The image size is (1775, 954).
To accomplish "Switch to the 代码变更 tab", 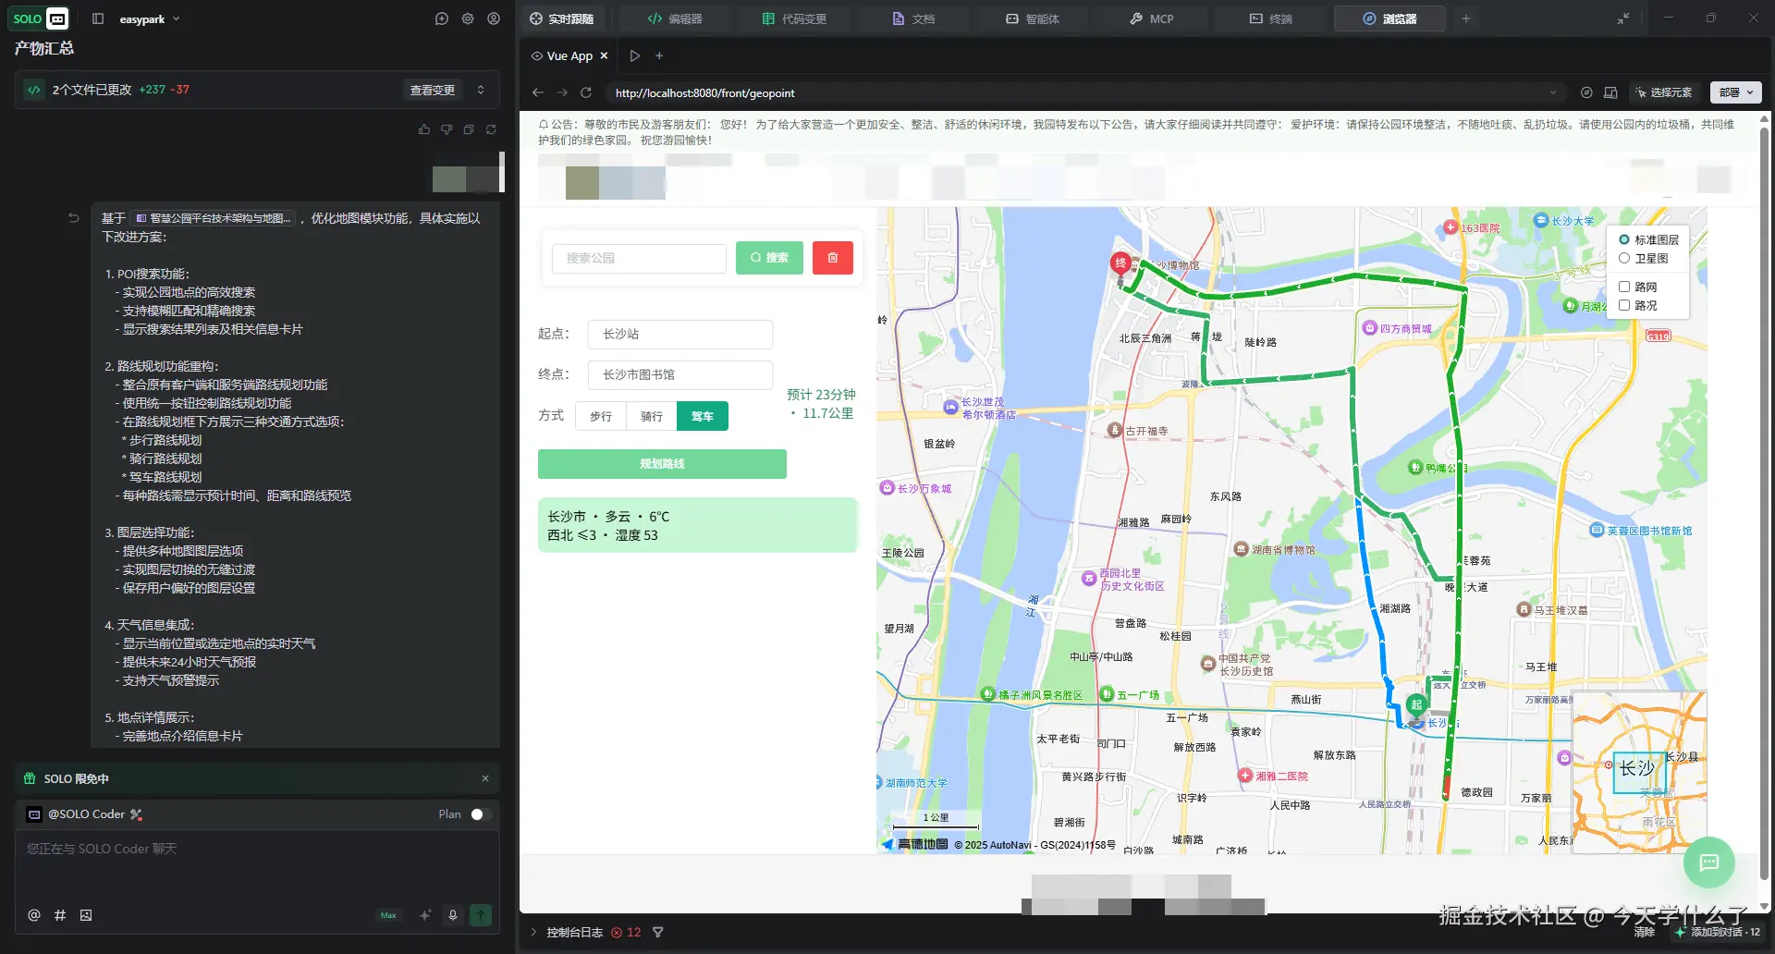I will pos(794,18).
